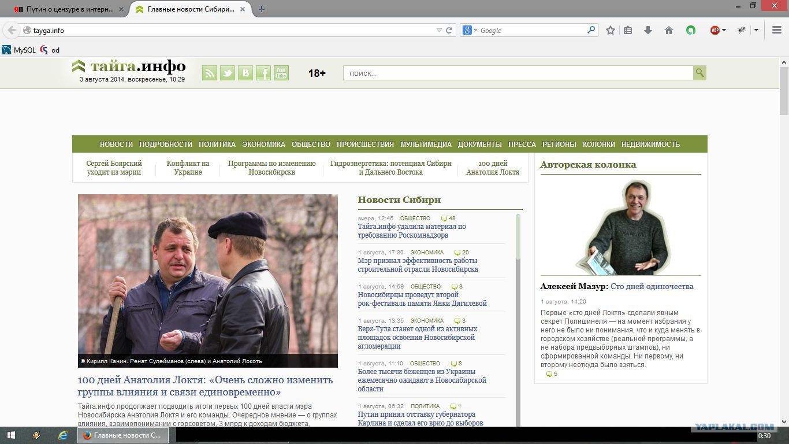This screenshot has height=444, width=789.
Task: Click the main photo of Локоть article
Action: (208, 281)
